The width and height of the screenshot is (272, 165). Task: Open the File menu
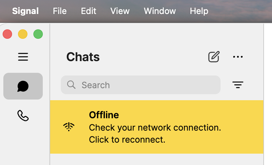60,11
